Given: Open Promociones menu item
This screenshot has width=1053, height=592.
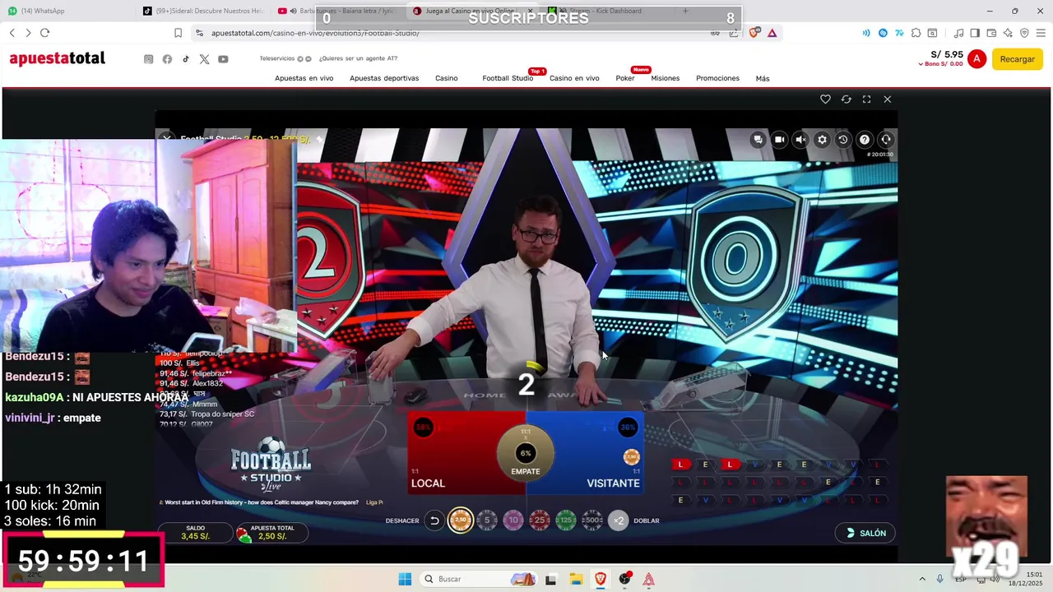Looking at the screenshot, I should [x=717, y=78].
